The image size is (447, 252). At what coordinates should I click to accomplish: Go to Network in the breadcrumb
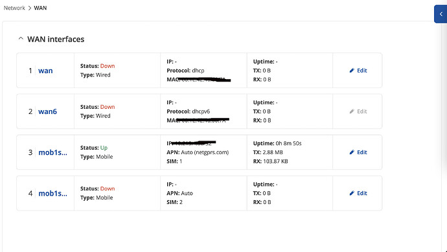[x=14, y=8]
